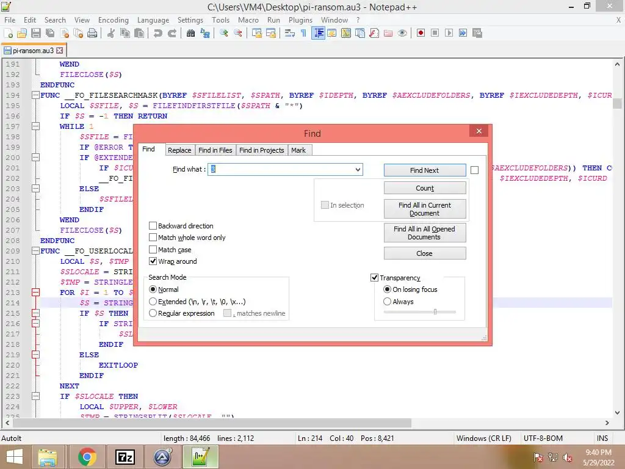
Task: Select Normal search mode
Action: (x=153, y=289)
